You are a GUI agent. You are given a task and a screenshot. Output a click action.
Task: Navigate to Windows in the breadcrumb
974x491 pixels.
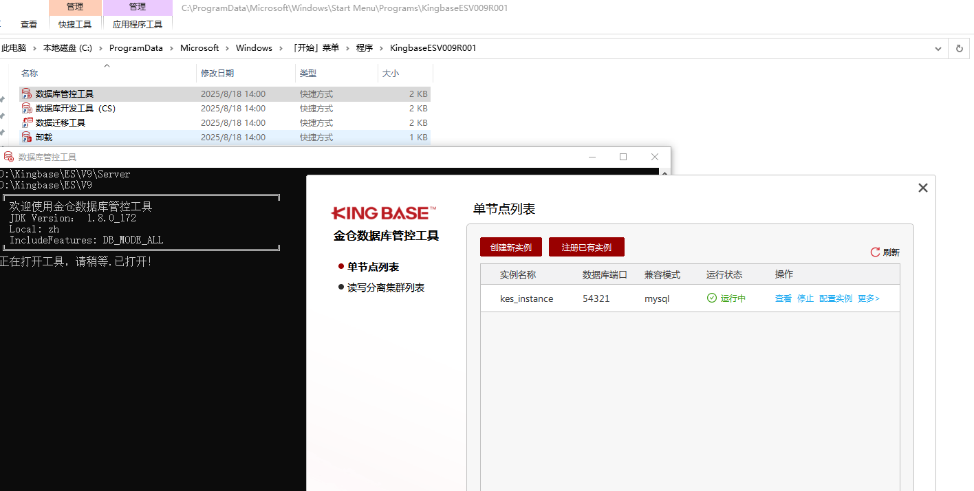point(254,48)
